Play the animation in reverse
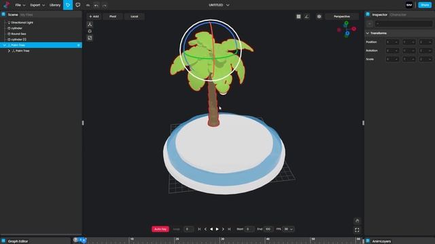 [x=211, y=229]
